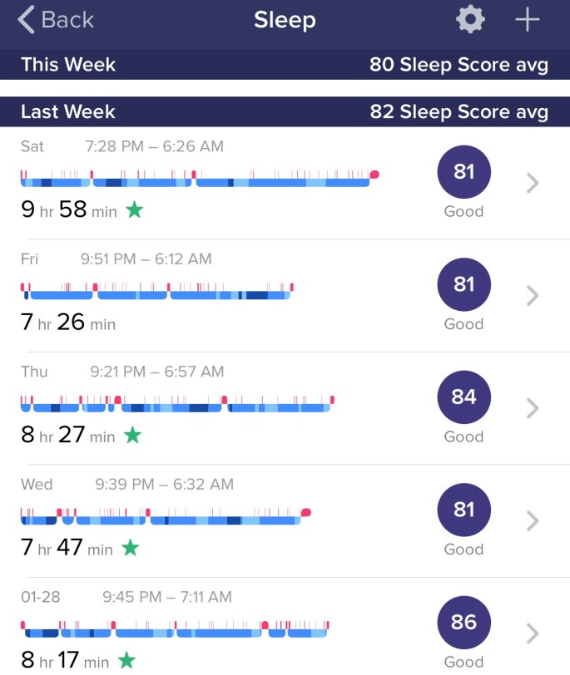This screenshot has width=570, height=675.
Task: Select the This Week section header
Action: 285,65
